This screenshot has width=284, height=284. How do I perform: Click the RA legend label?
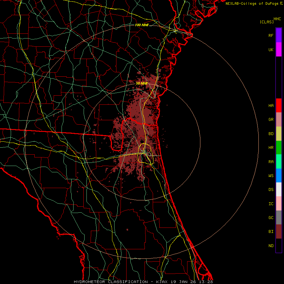[x=271, y=162]
